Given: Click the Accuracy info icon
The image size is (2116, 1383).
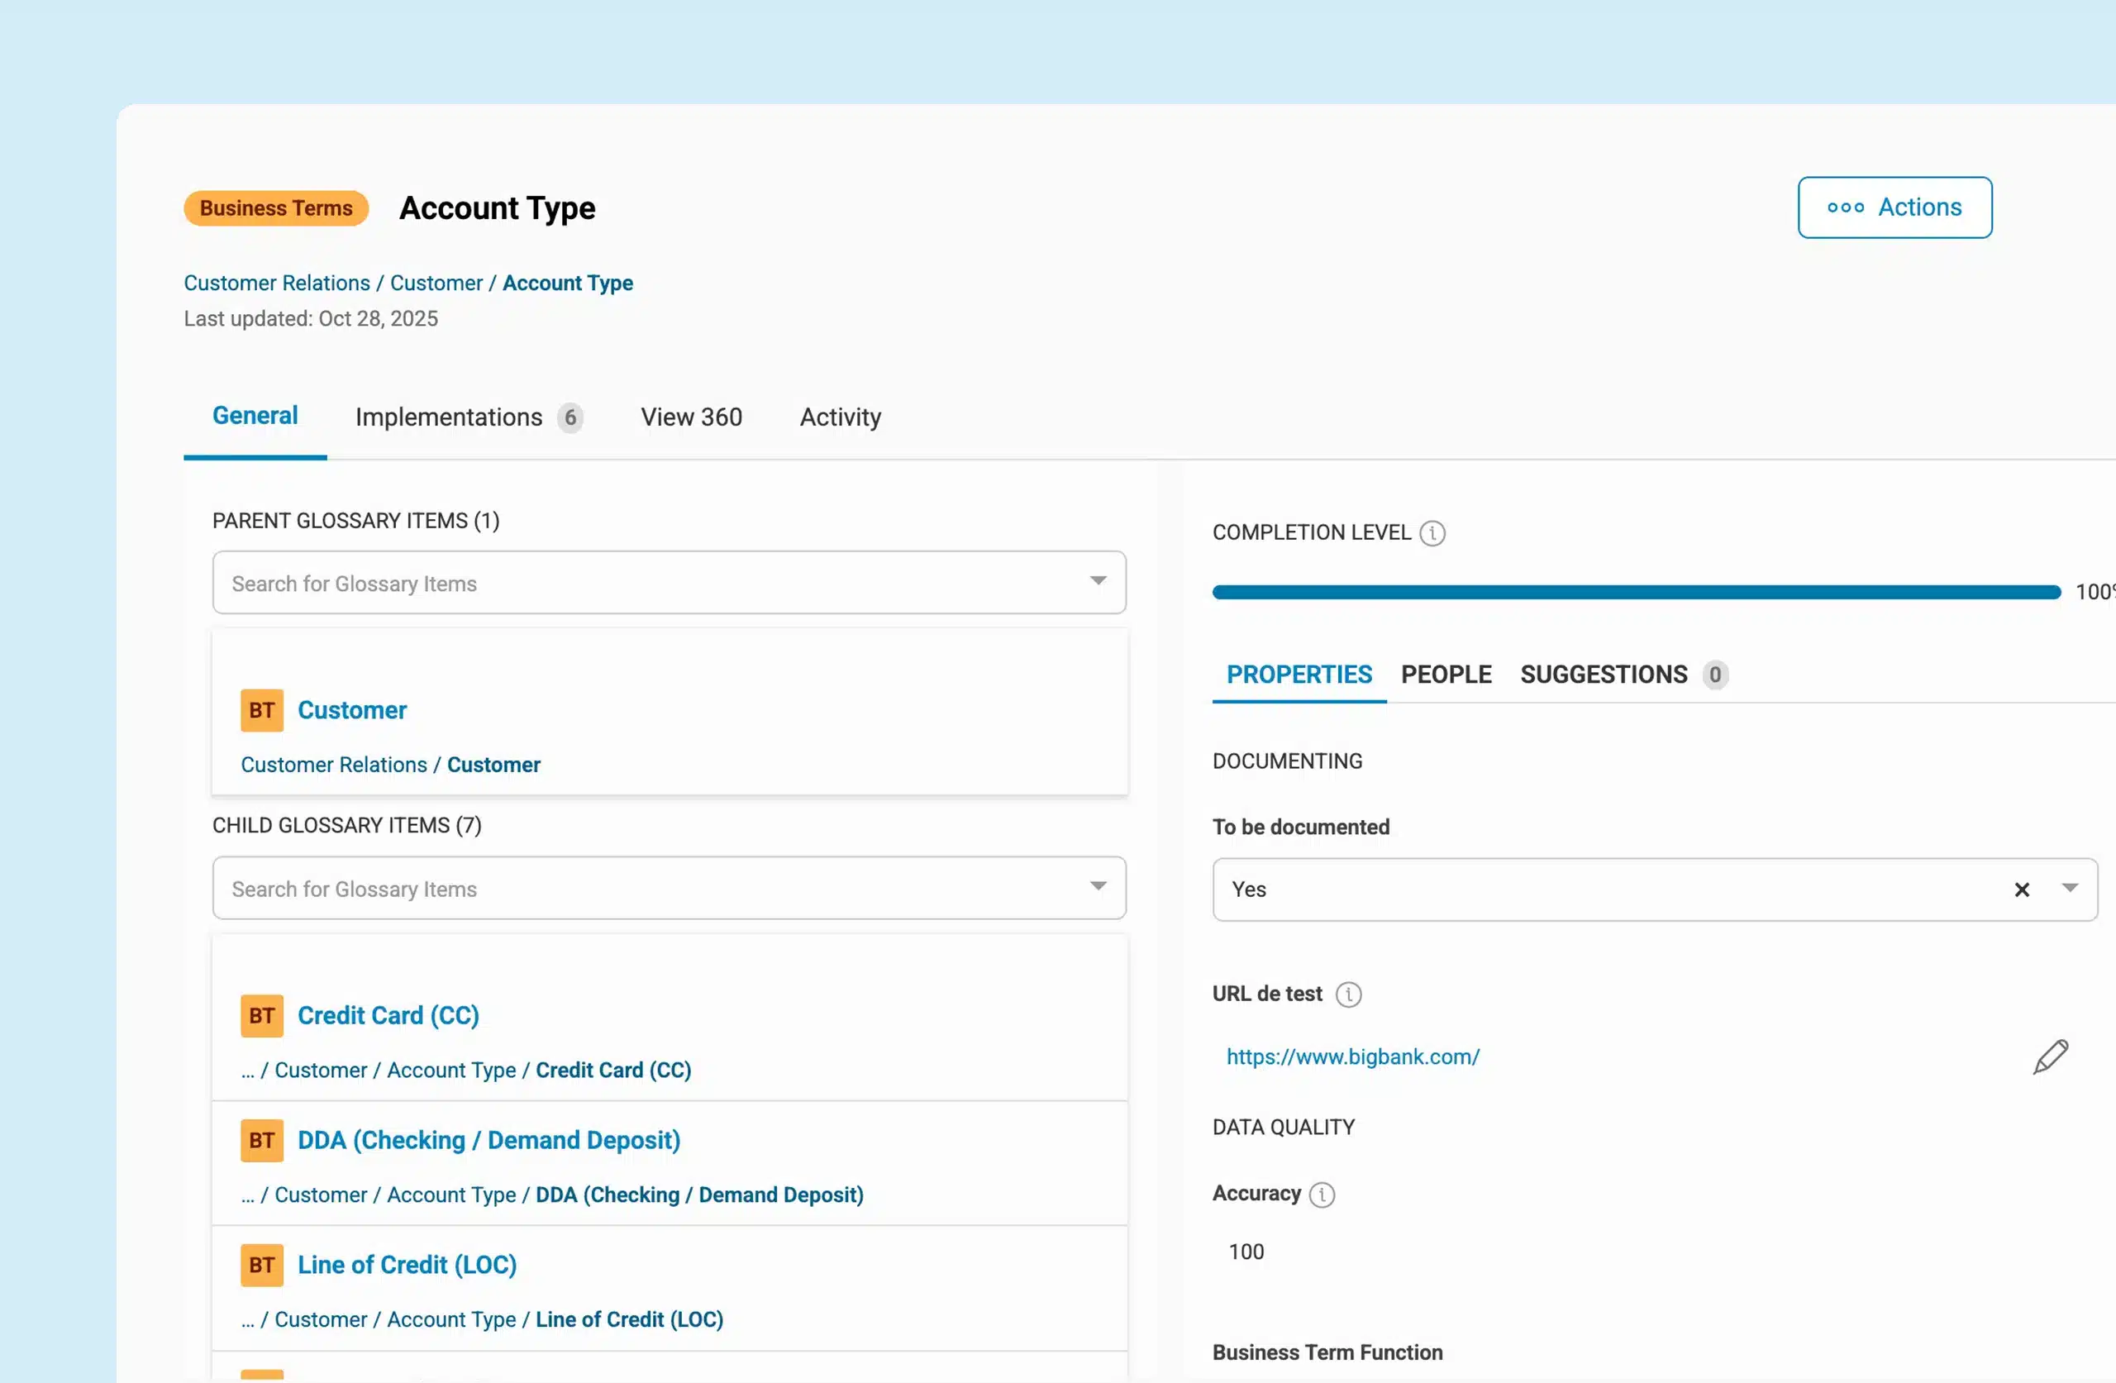Looking at the screenshot, I should [1321, 1195].
